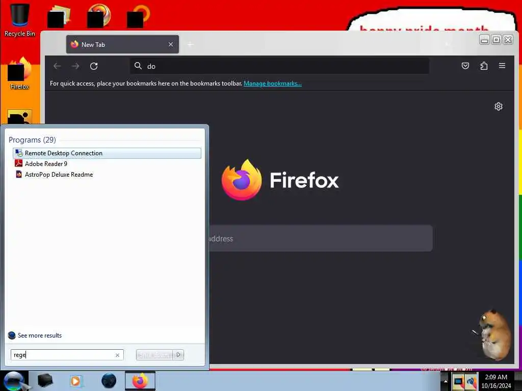Open the Recycle Bin desktop icon

[x=20, y=20]
